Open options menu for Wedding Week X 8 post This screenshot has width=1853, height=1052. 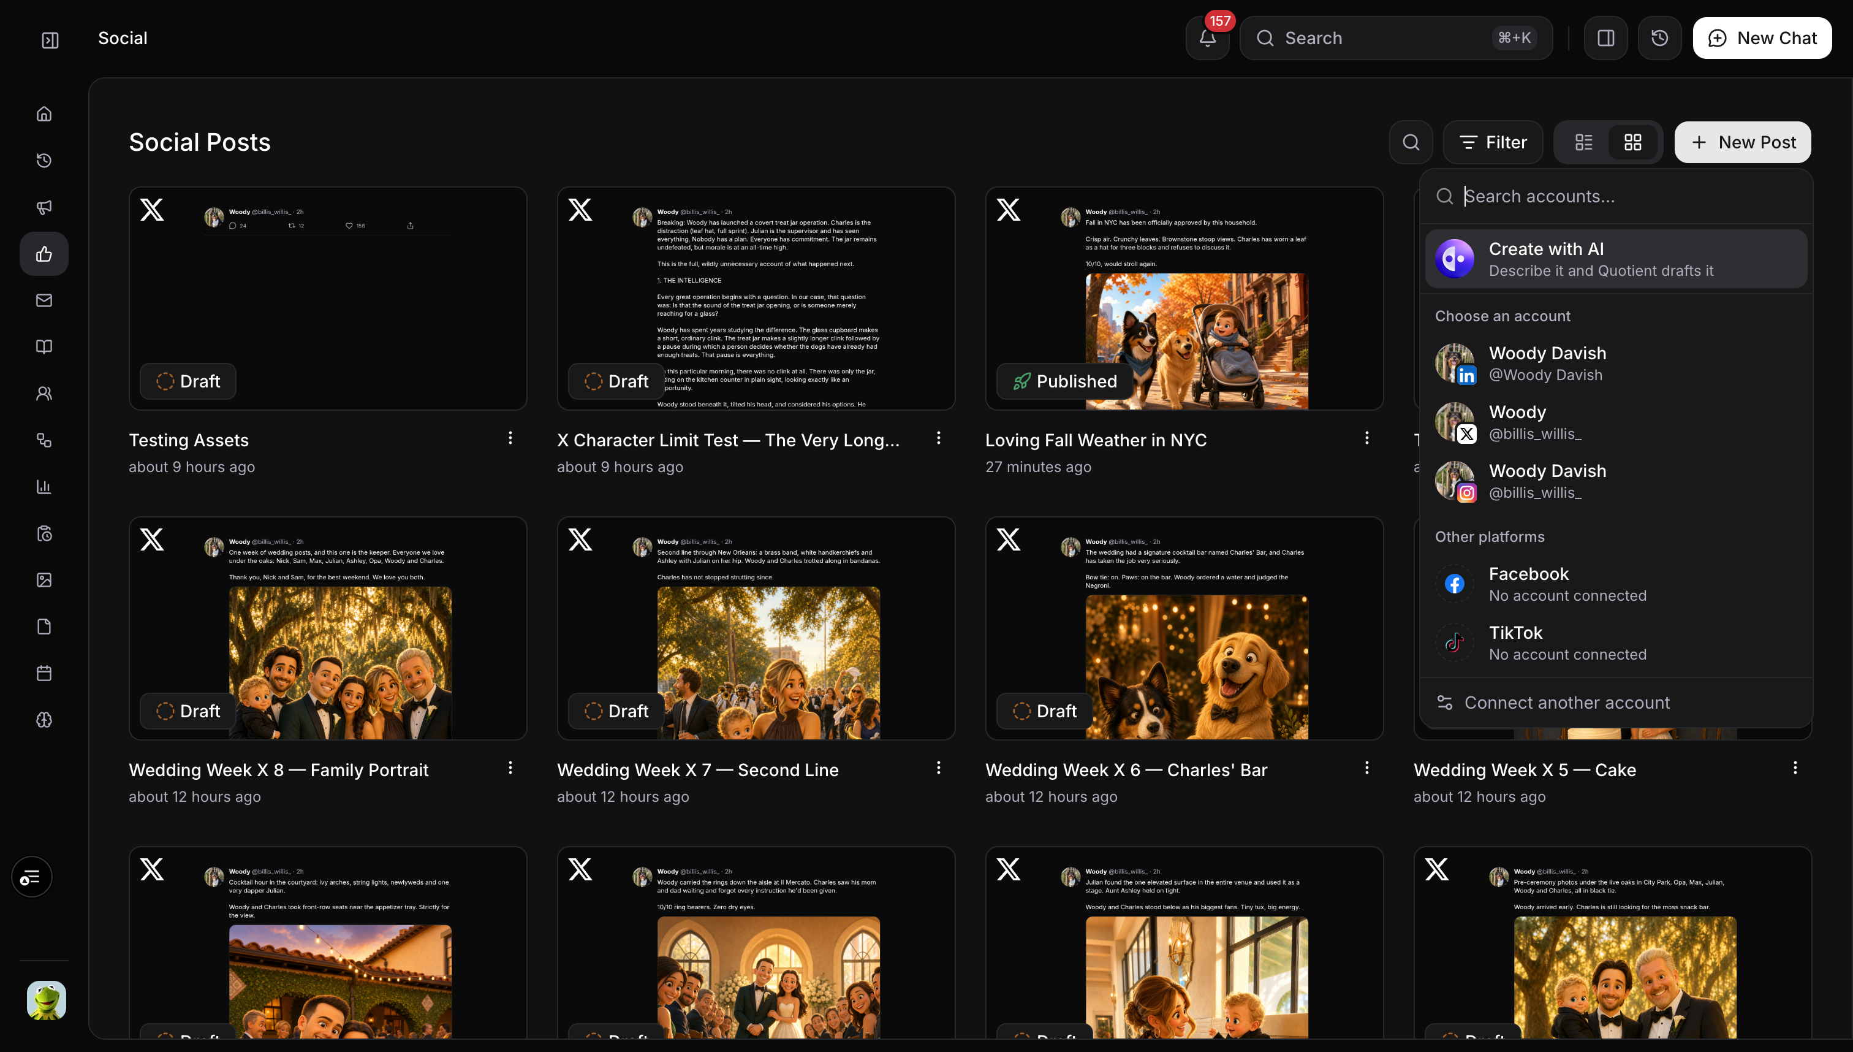510,768
